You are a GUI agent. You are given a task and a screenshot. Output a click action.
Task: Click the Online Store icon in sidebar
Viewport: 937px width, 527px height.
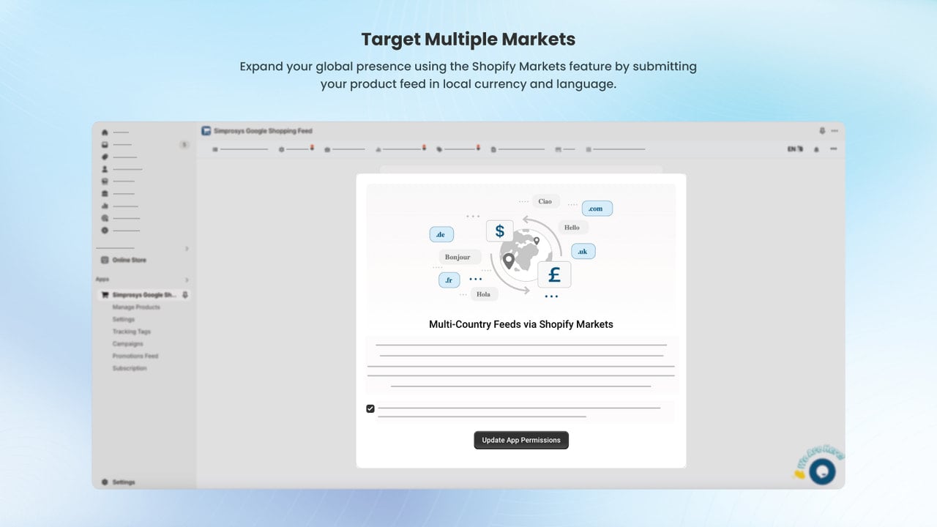click(105, 260)
